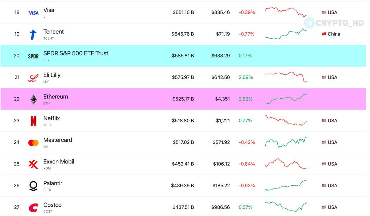Select Costco market cap $437.51 B
This screenshot has width=370, height=216.
pos(183,207)
